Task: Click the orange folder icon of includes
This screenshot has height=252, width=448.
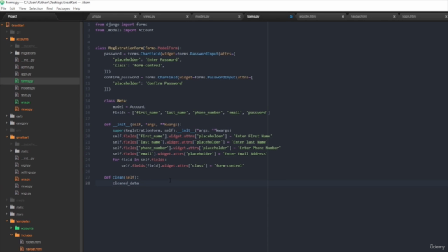Action: tap(17, 235)
